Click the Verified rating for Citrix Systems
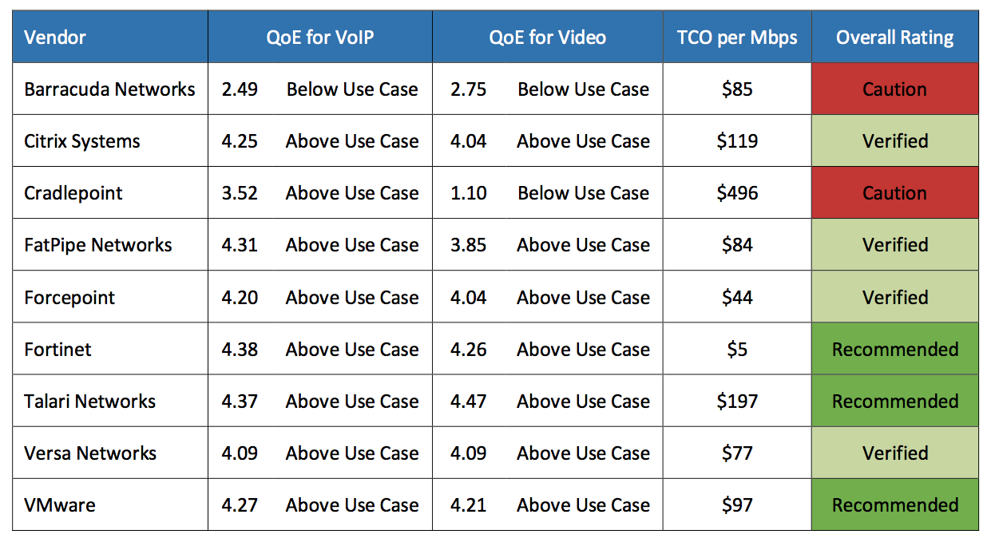The image size is (987, 538). point(894,141)
